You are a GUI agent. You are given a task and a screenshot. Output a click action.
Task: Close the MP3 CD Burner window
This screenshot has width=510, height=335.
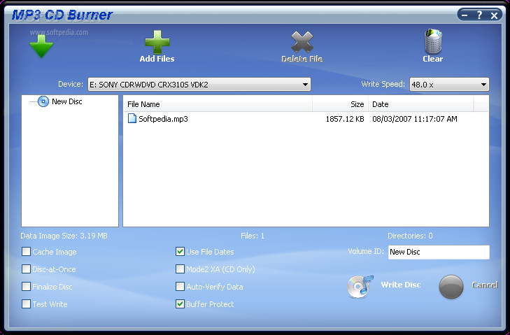point(494,15)
